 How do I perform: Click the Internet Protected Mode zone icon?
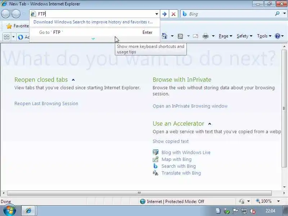click(143, 202)
